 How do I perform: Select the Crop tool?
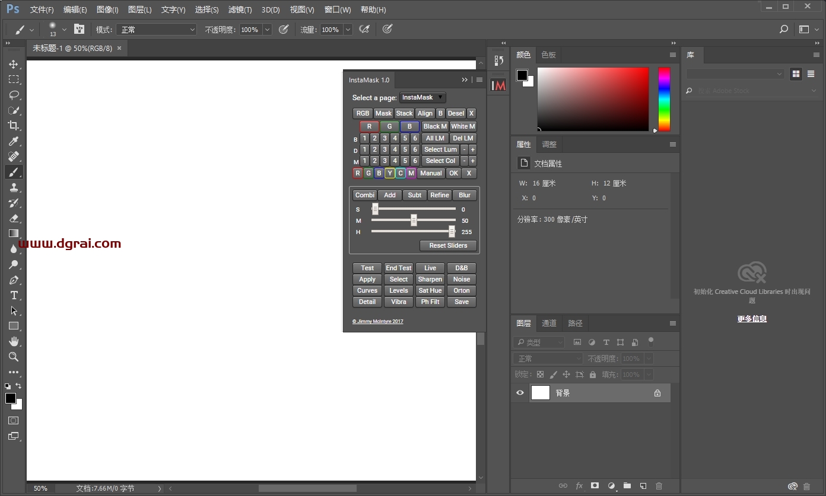tap(13, 126)
